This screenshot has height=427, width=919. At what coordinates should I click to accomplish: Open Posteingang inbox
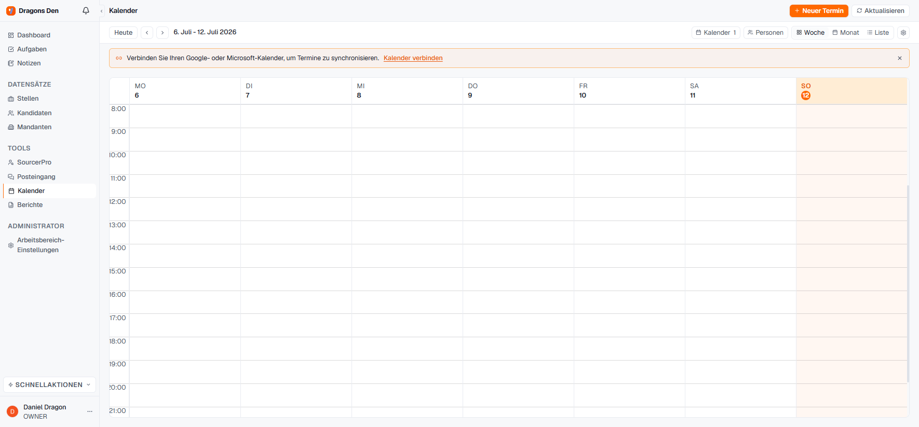50,177
